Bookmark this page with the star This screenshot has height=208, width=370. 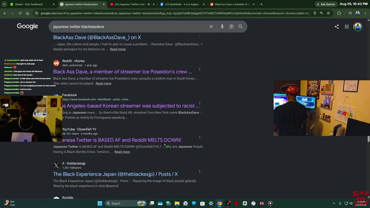328,13
